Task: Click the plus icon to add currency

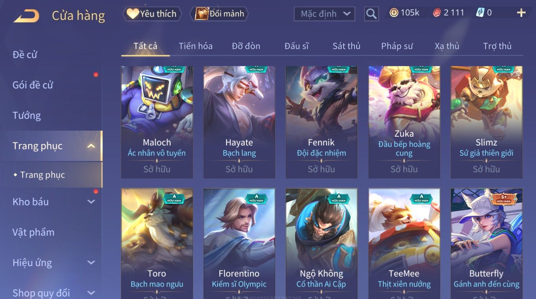Action: (x=521, y=13)
